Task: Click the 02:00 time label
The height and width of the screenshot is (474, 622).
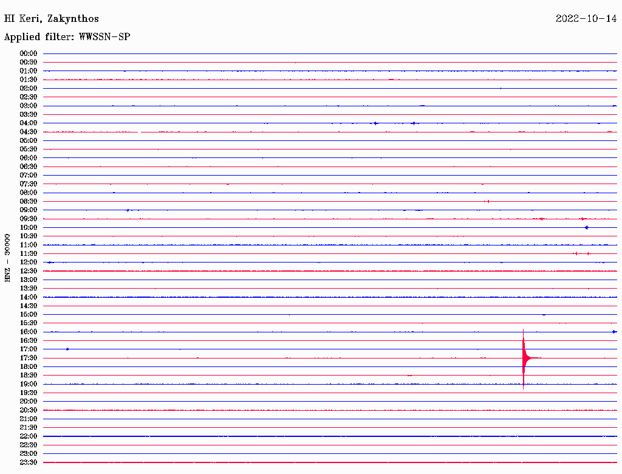Action: point(28,89)
